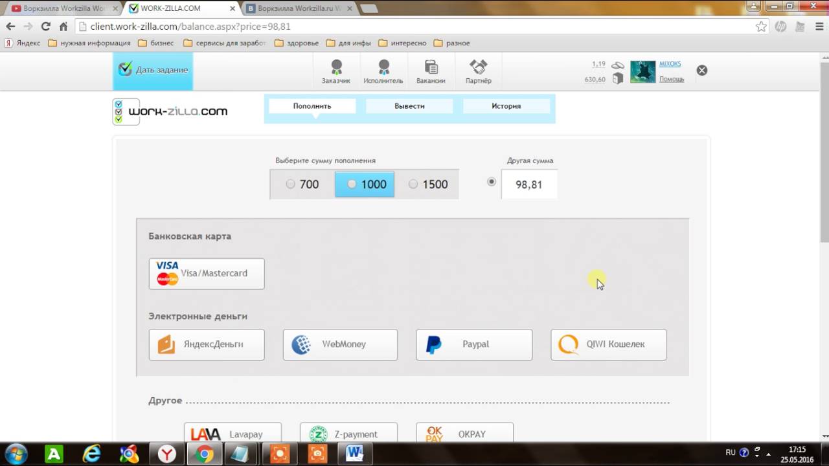Open Windows Start button
829x466 pixels.
coord(15,454)
